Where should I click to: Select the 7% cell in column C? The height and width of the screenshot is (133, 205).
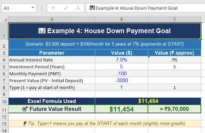[175, 60]
